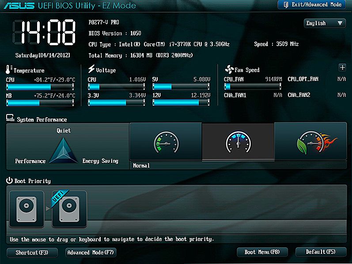Click the boot priority hint text
This screenshot has width=352, height=264.
pos(112,239)
